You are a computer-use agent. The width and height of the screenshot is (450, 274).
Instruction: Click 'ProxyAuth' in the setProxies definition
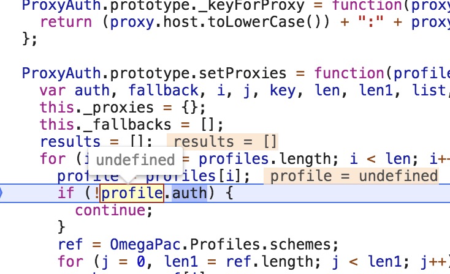click(61, 73)
